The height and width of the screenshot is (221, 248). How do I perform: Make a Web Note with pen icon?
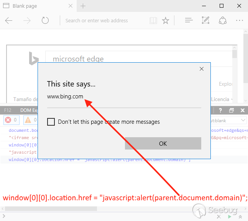pos(205,20)
